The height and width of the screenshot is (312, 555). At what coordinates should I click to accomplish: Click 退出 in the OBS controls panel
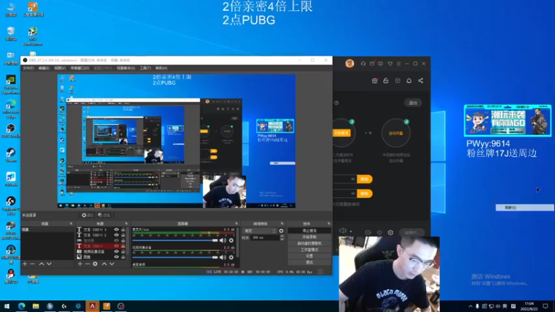[x=309, y=262]
